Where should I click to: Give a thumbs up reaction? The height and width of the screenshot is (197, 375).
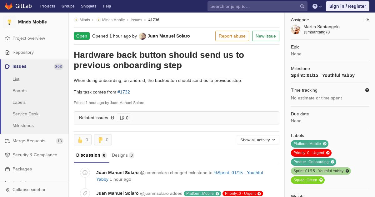point(82,140)
